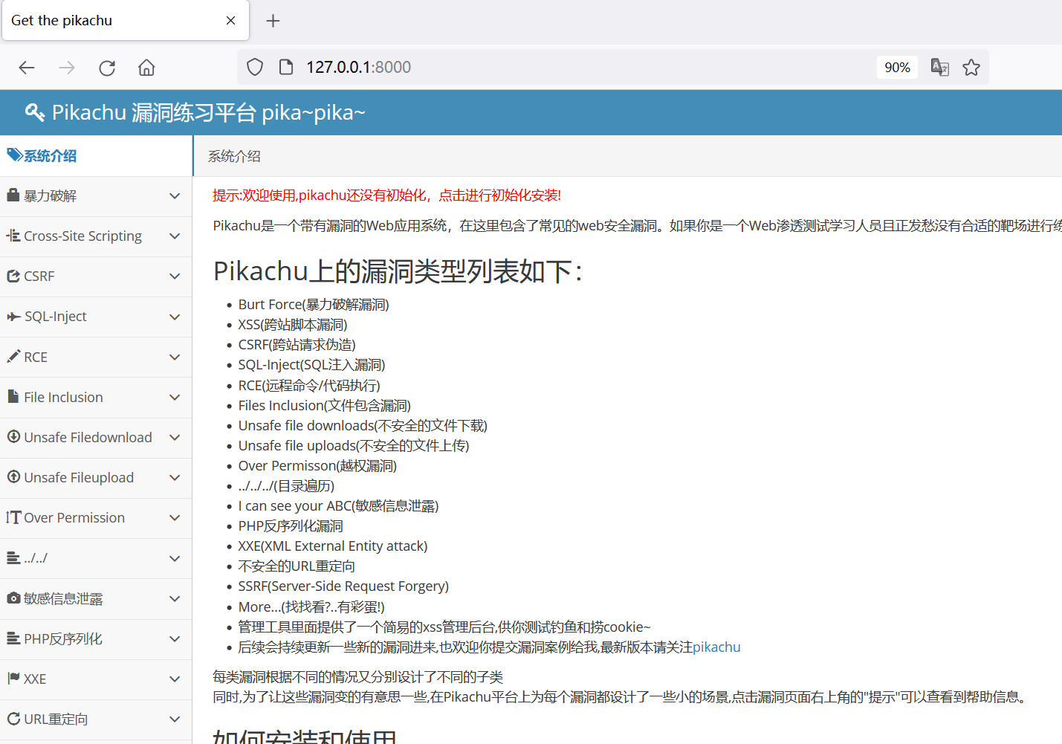
Task: Expand the Unsafe Fileupload chevron
Action: (x=175, y=478)
